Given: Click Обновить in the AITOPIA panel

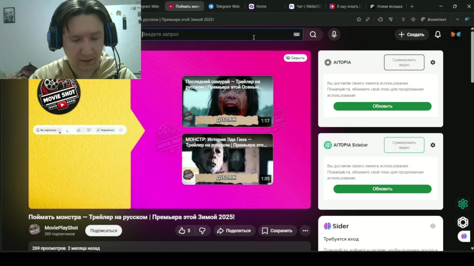Looking at the screenshot, I should [382, 106].
